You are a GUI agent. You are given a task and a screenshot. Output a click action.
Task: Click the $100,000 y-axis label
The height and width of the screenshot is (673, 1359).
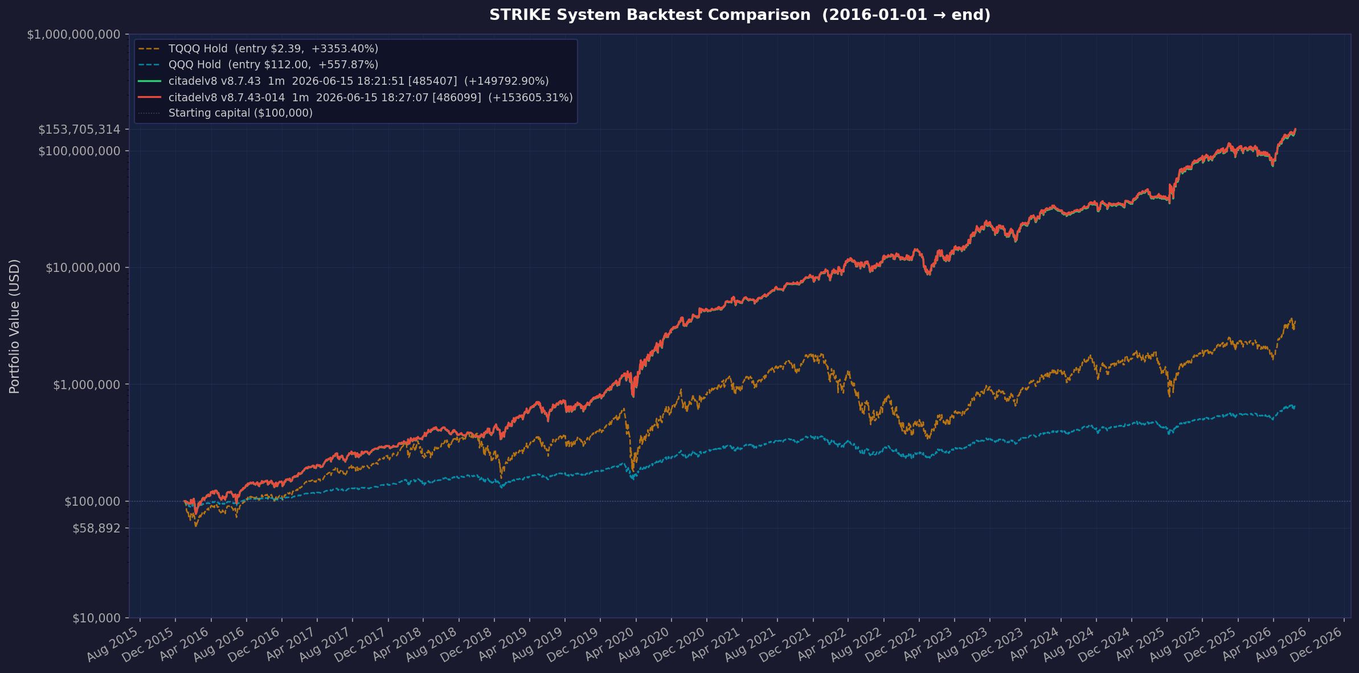92,501
